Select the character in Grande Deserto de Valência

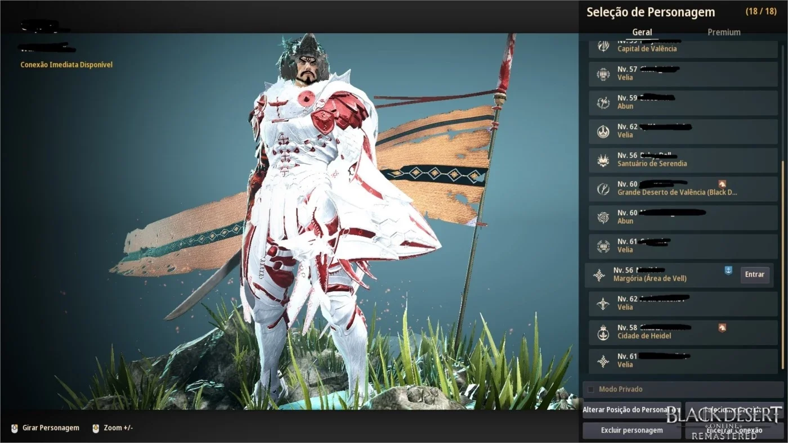pyautogui.click(x=683, y=189)
